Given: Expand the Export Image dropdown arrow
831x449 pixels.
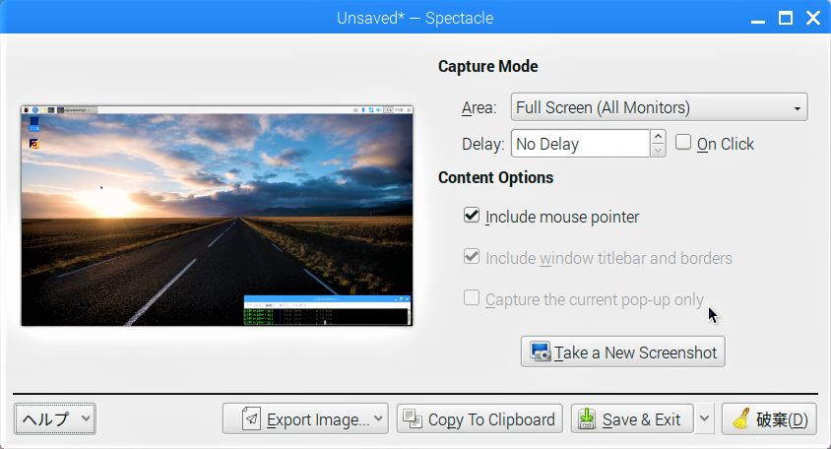Looking at the screenshot, I should (x=378, y=418).
